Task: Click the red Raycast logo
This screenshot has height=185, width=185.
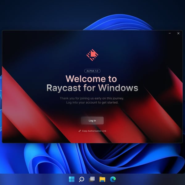Action: pos(92,55)
